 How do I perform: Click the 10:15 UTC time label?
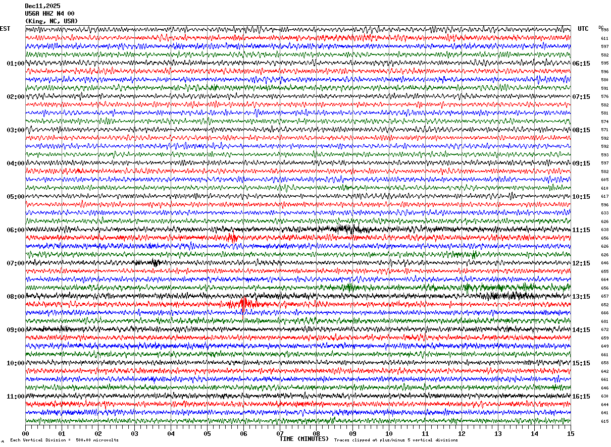[x=581, y=197]
